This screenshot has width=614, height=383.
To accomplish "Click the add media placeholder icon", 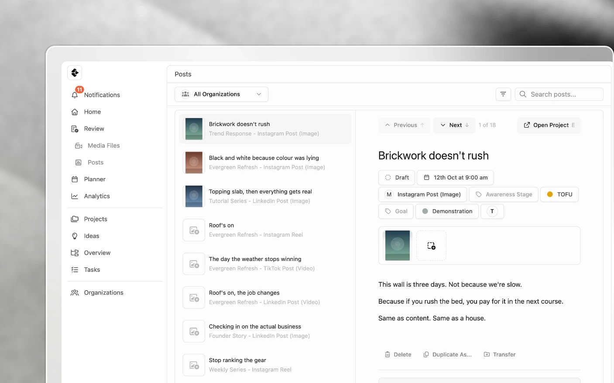I will point(431,246).
